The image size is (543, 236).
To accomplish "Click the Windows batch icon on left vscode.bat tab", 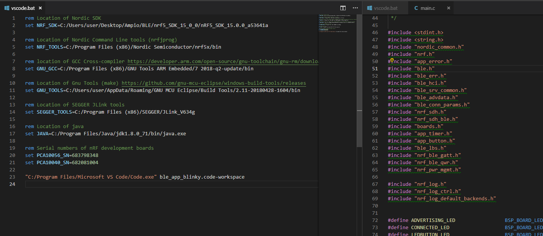I will 7,8.
